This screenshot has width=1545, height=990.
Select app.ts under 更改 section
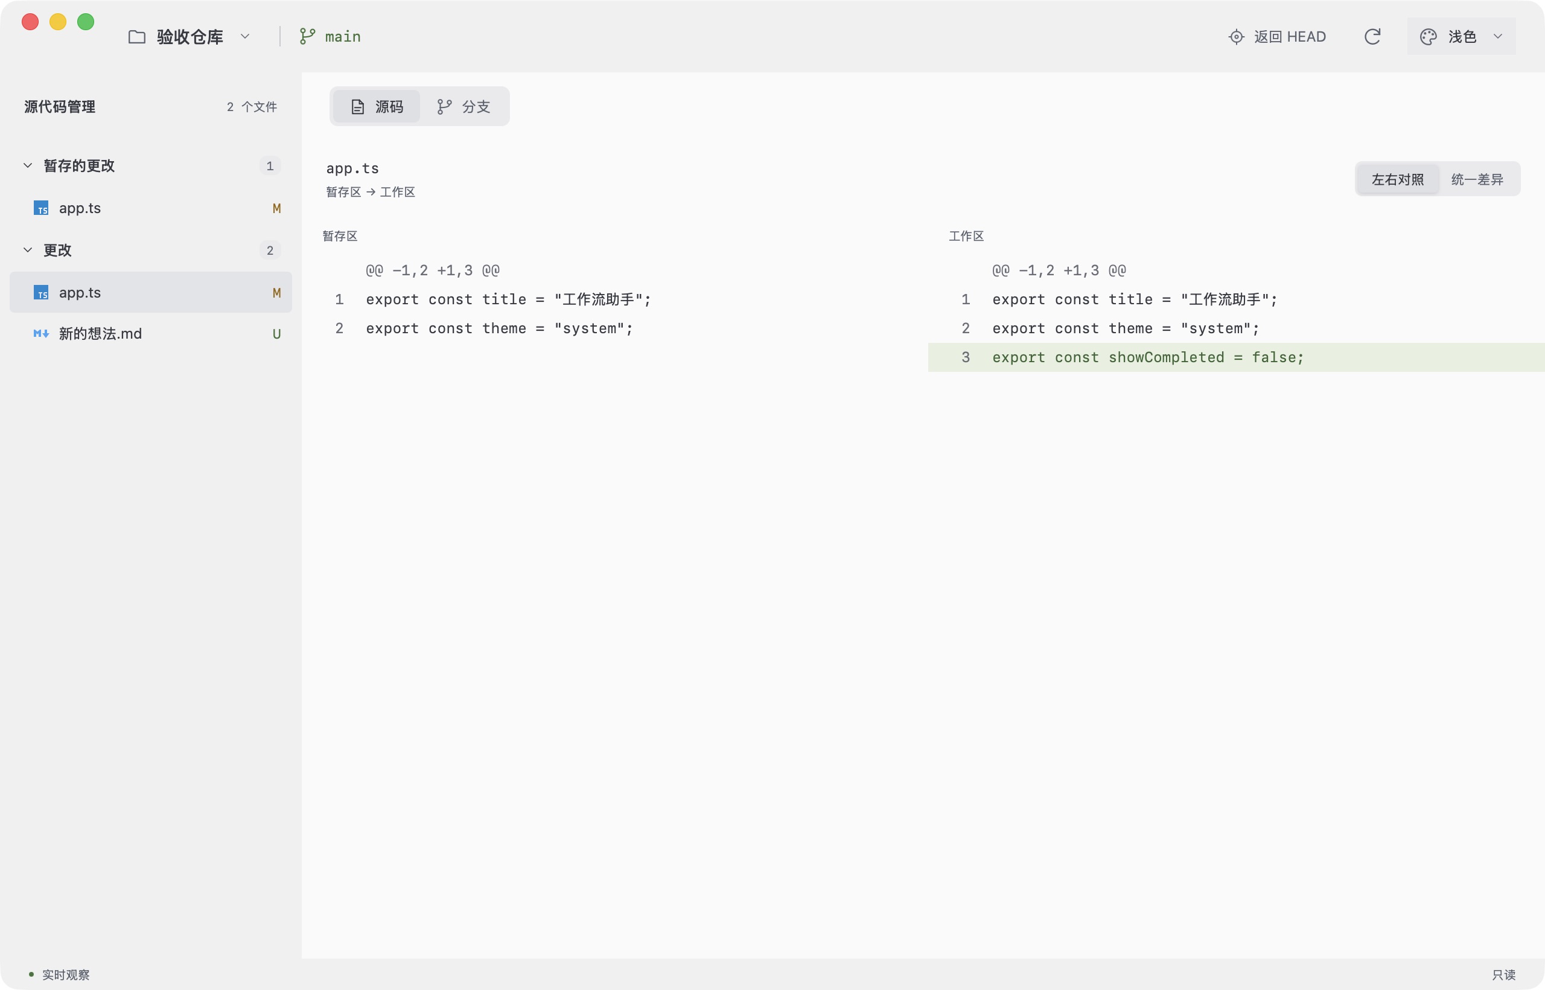click(151, 293)
